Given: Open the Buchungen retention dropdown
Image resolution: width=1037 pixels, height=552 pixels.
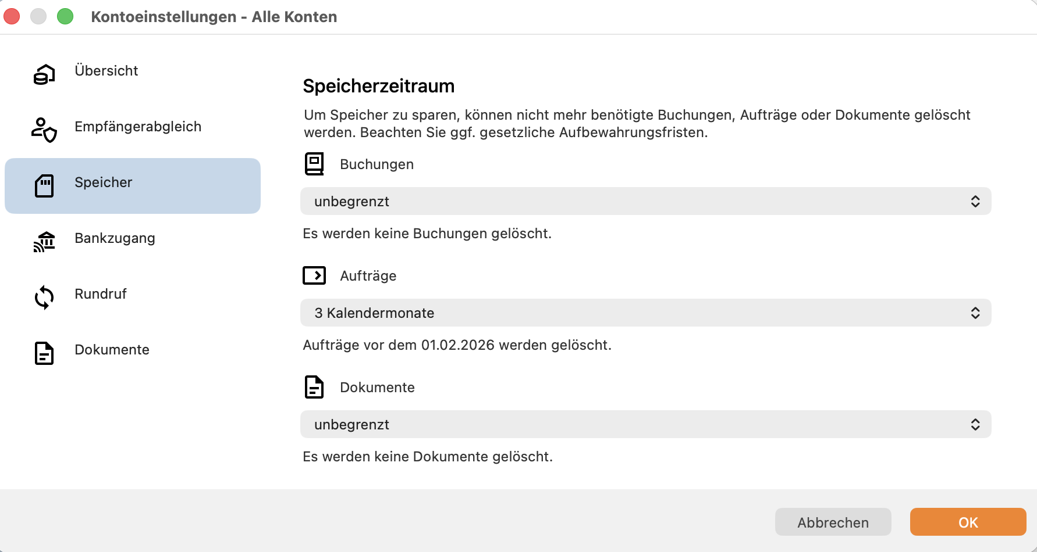Looking at the screenshot, I should [x=646, y=201].
